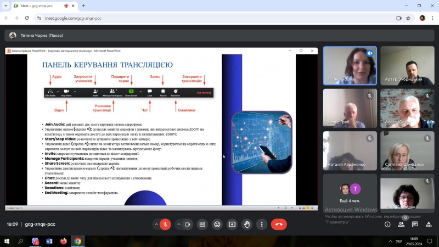
Task: Select Наталія Авраменко video tile
Action: 350,151
